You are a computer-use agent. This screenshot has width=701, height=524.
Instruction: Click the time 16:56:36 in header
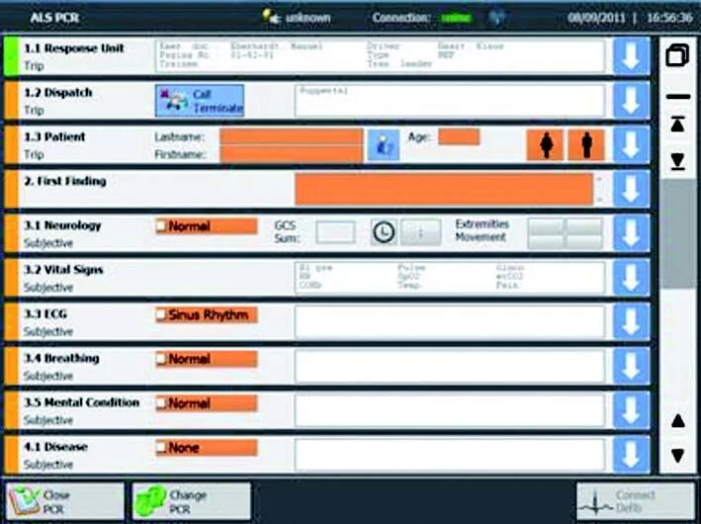[669, 18]
